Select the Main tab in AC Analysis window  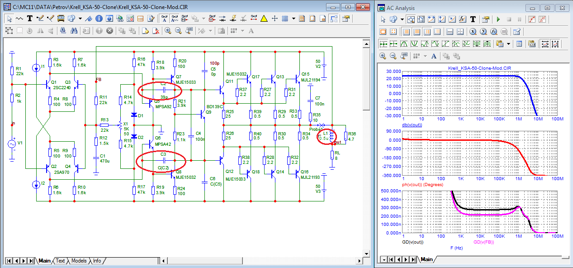426,259
